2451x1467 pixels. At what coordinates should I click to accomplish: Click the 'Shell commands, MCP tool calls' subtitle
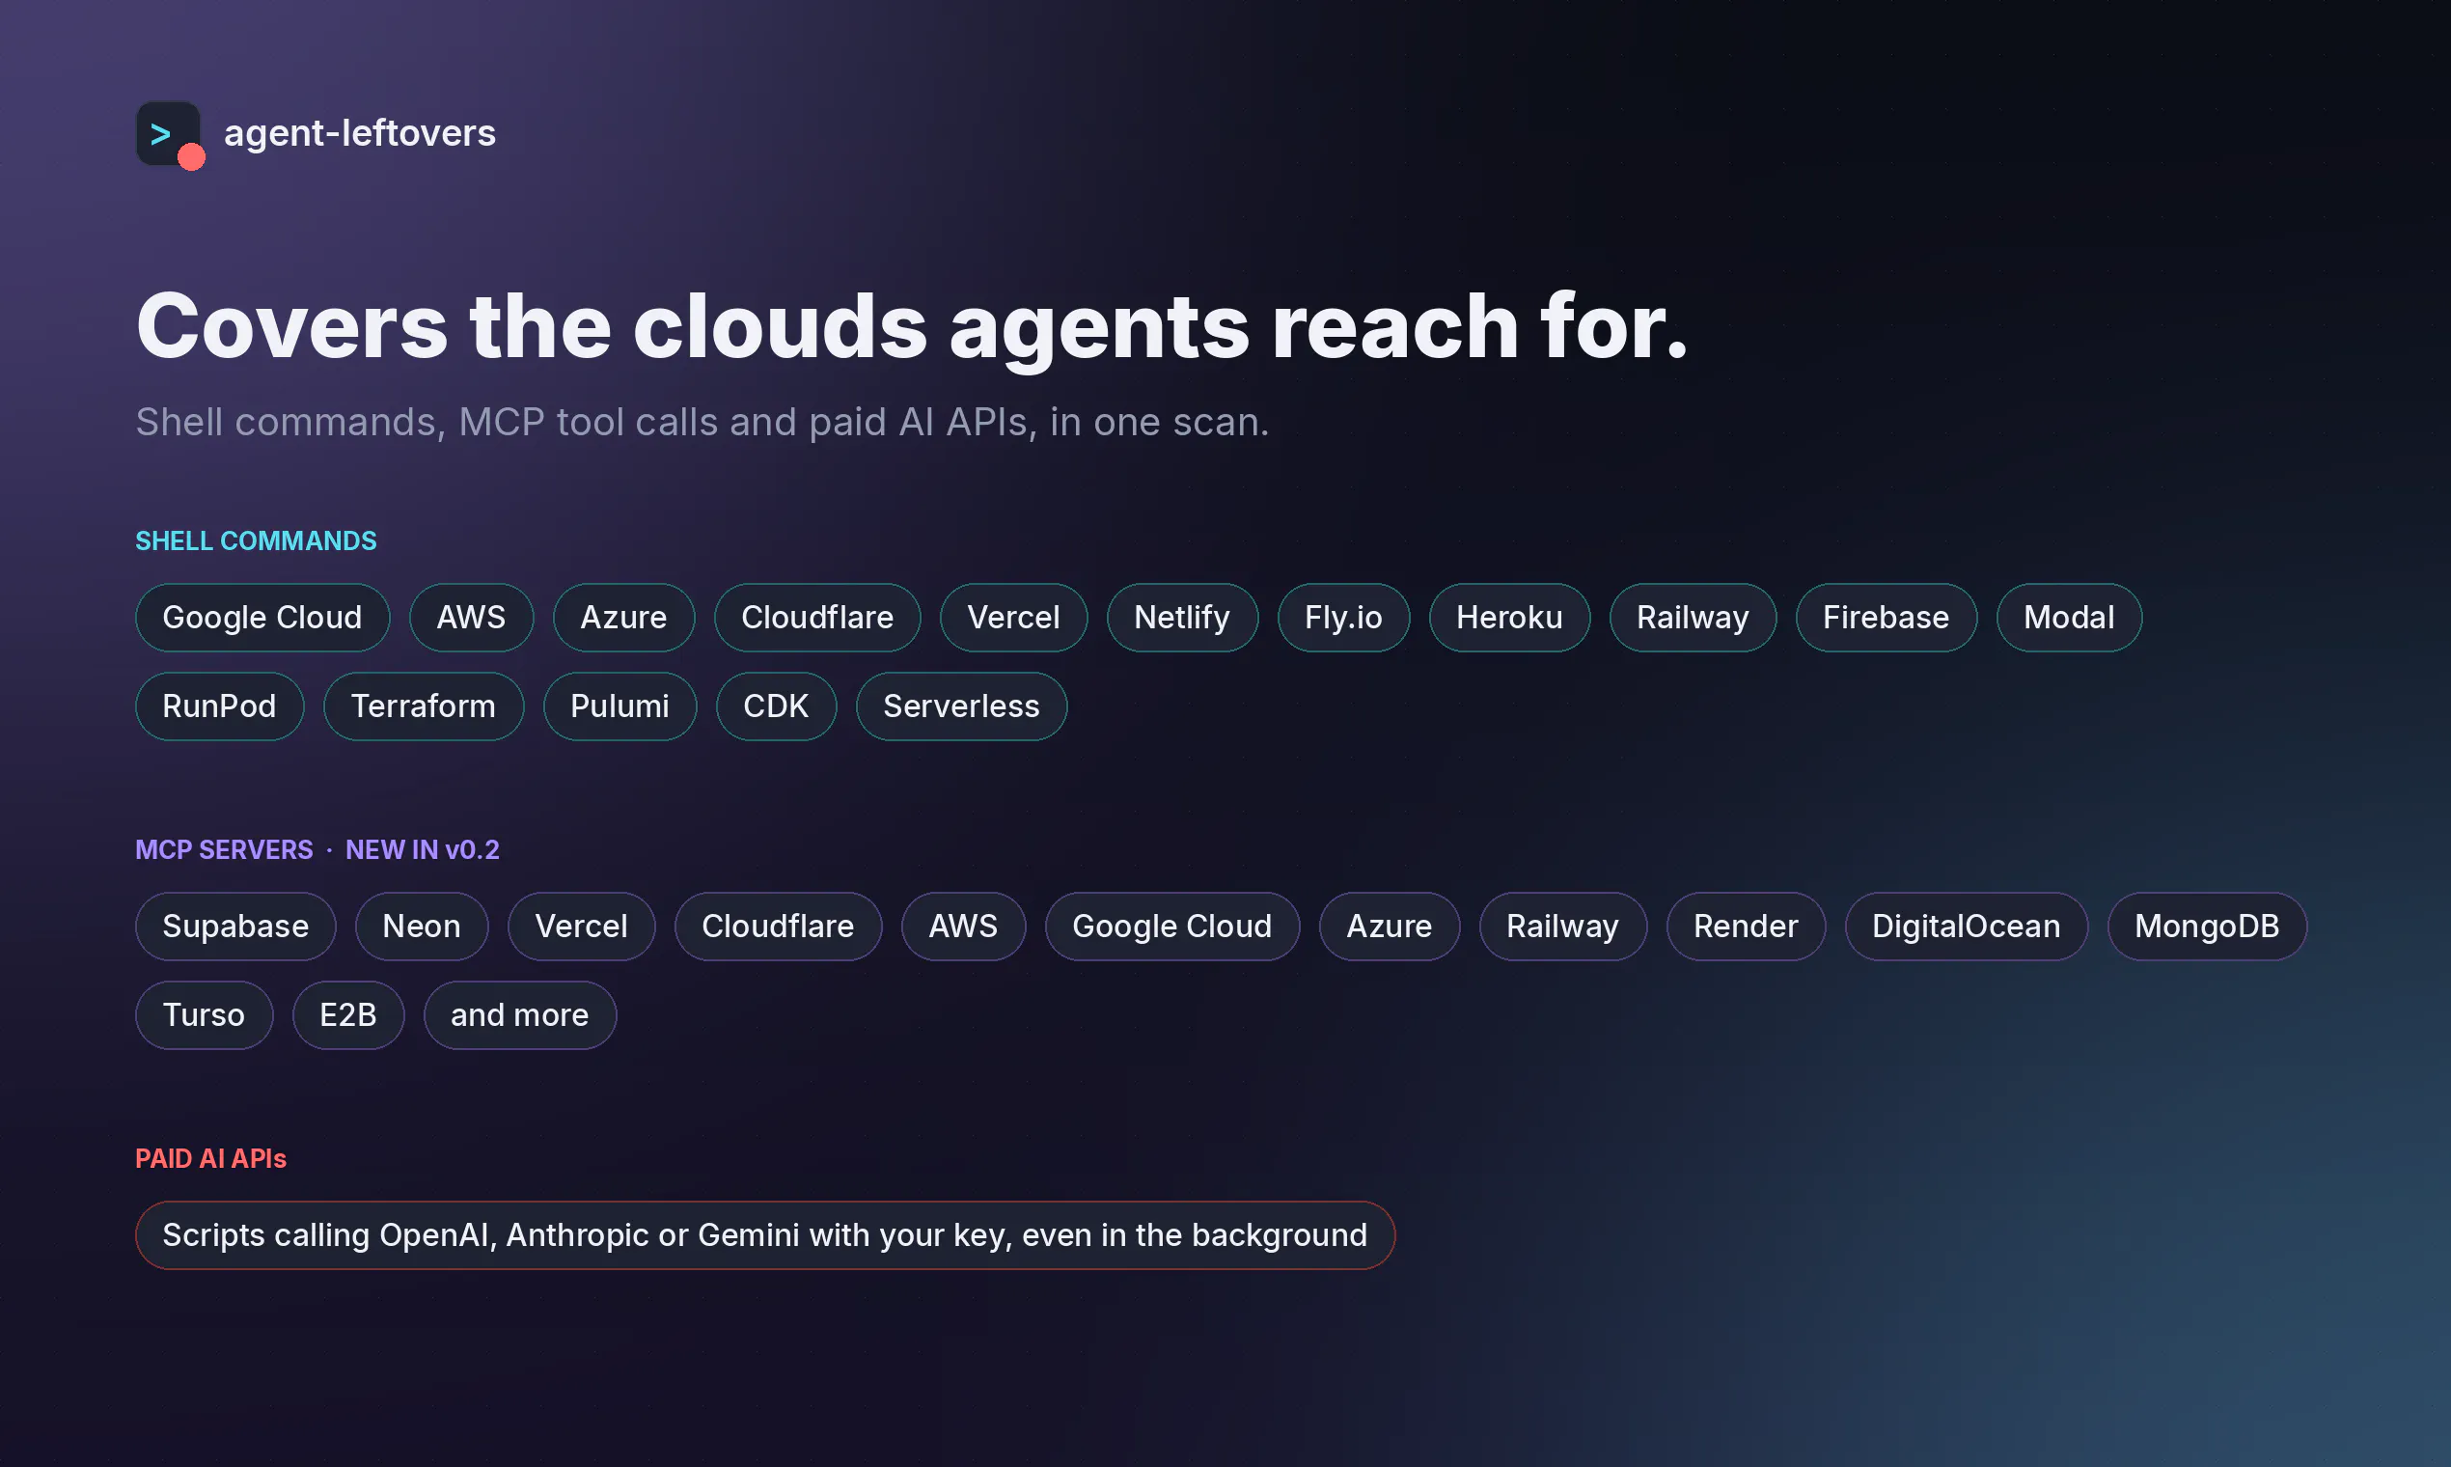pyautogui.click(x=702, y=423)
